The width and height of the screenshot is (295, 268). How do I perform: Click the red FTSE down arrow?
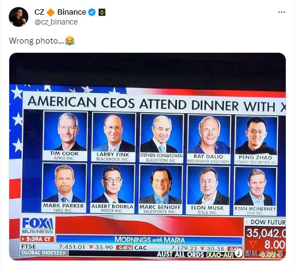[91, 247]
